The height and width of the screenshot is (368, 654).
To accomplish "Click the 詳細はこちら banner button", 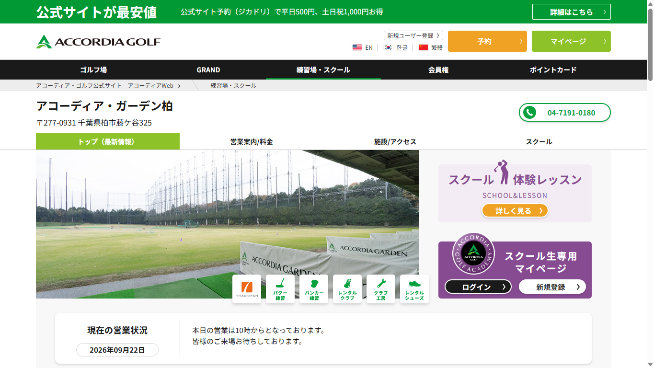I will tap(572, 12).
